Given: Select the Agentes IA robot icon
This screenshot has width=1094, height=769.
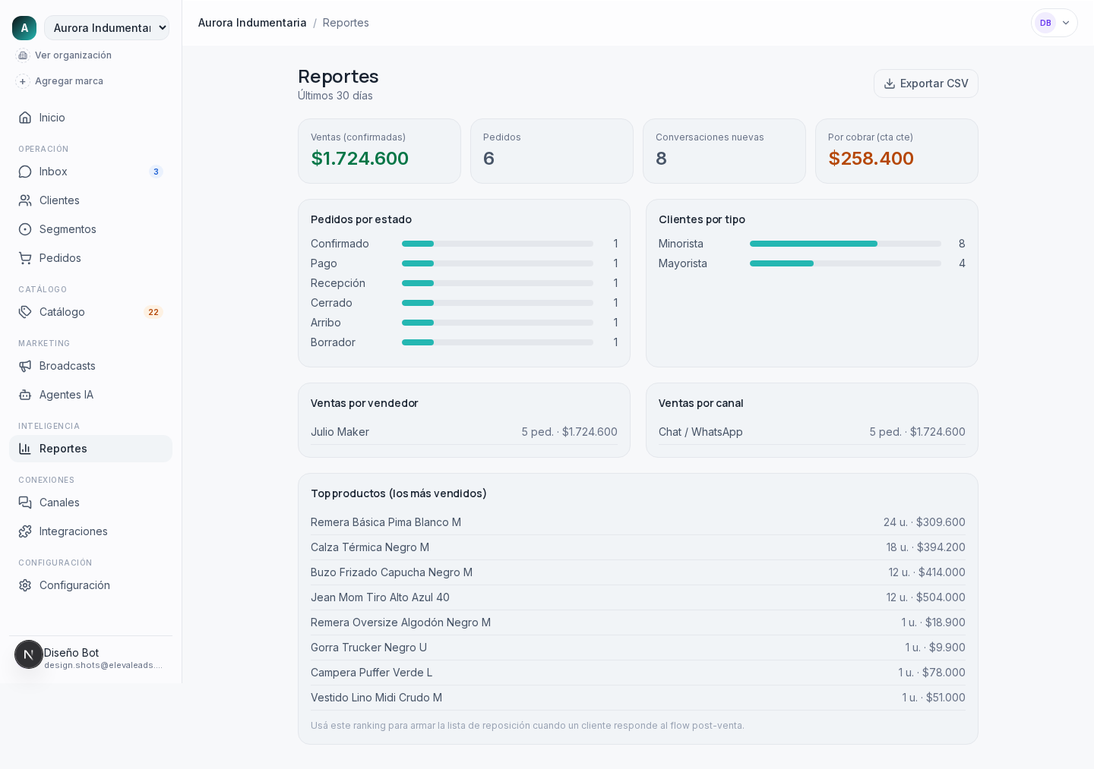Looking at the screenshot, I should coord(25,395).
